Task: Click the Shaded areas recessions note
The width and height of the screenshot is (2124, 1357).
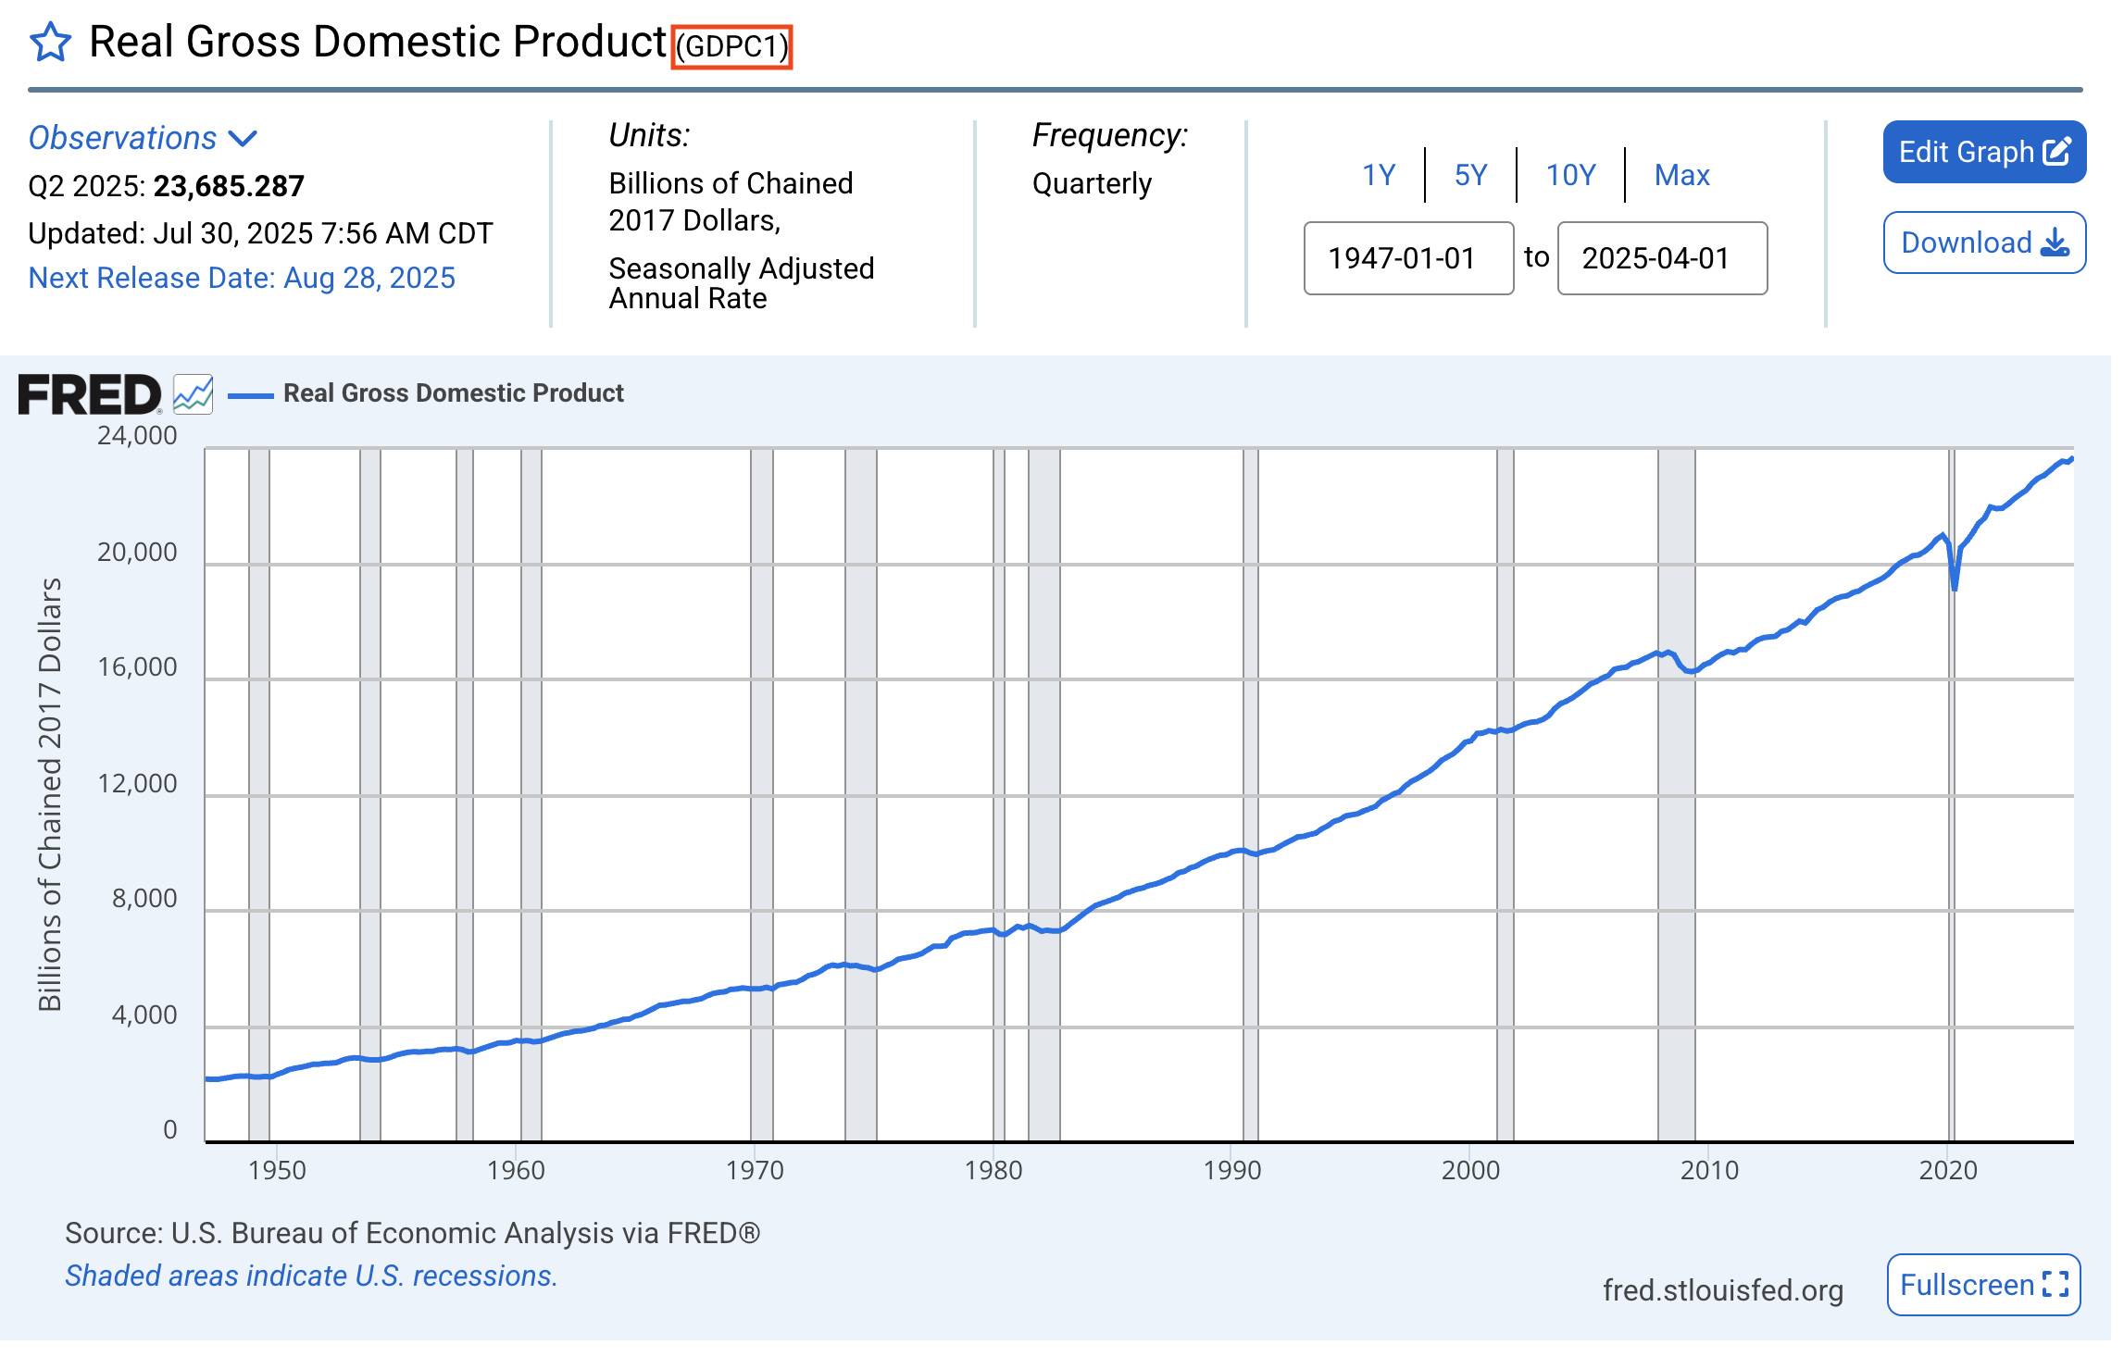Action: click(310, 1276)
